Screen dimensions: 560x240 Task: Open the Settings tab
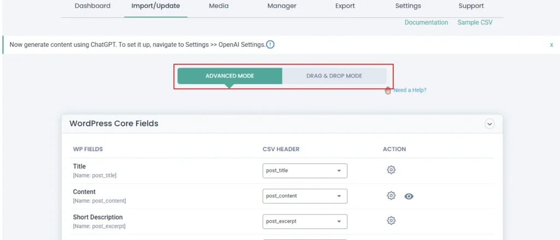pyautogui.click(x=408, y=6)
